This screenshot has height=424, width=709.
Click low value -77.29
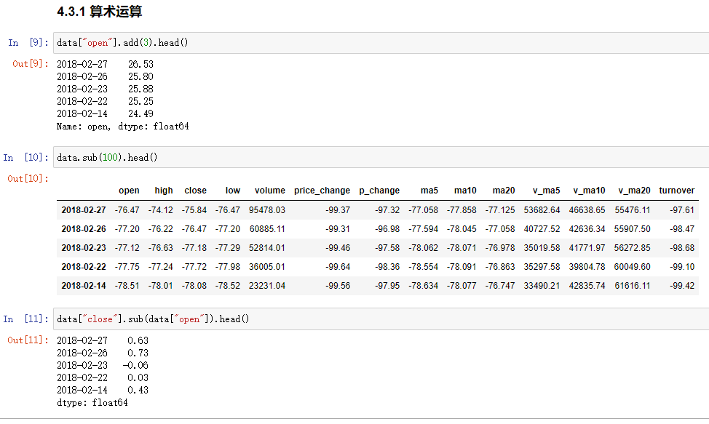point(228,248)
